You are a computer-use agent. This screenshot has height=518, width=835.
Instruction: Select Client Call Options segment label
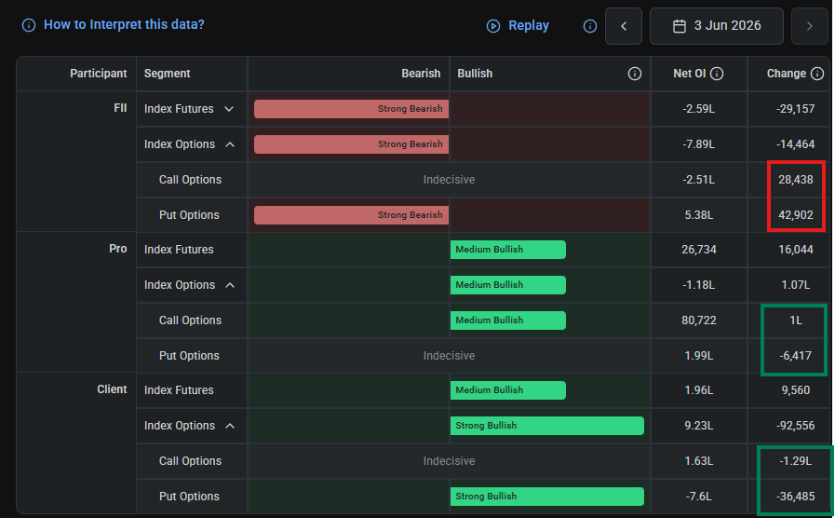(x=190, y=461)
